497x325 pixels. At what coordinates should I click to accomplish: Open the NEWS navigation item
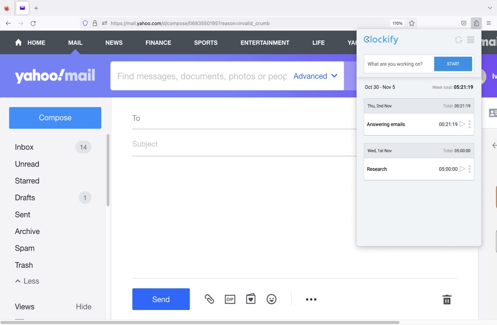pos(114,42)
